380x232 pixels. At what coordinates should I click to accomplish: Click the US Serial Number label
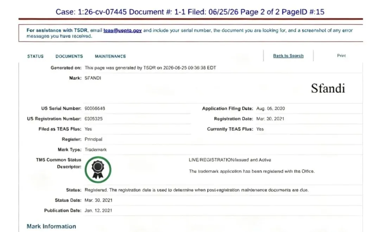61,109
